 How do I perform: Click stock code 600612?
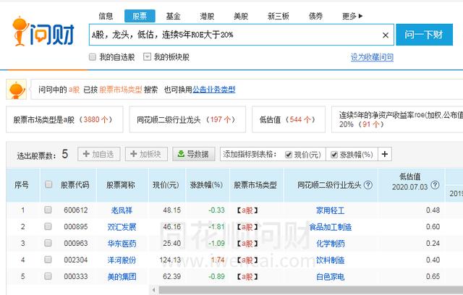[x=76, y=210]
